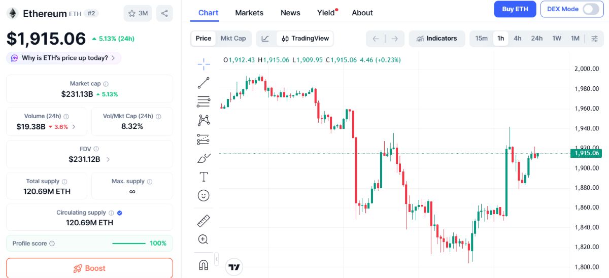Activate the zoom in tool
Viewport: 609px width, 278px height.
coord(204,239)
